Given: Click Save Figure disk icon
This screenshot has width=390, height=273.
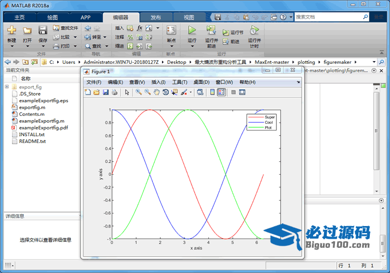Looking at the screenshot, I should 105,92.
